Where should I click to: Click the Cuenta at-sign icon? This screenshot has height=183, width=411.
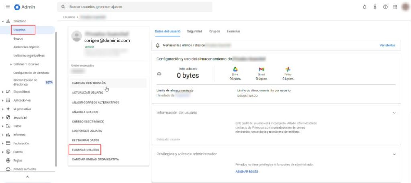pos(8,152)
